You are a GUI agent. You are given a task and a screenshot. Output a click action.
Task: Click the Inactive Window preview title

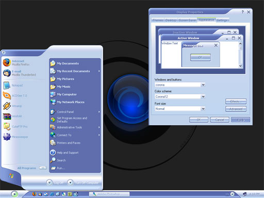[x=185, y=32]
